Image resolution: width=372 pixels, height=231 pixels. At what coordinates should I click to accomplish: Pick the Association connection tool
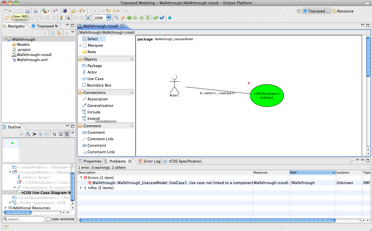point(95,99)
